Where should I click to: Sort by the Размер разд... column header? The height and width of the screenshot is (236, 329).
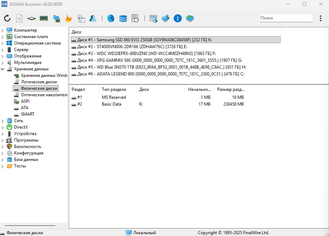[230, 89]
